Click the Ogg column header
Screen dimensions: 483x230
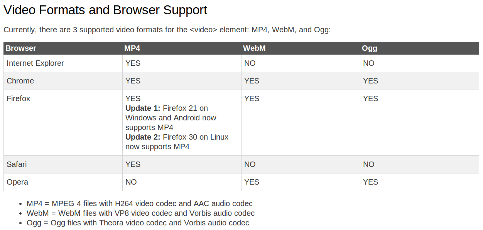click(x=369, y=48)
